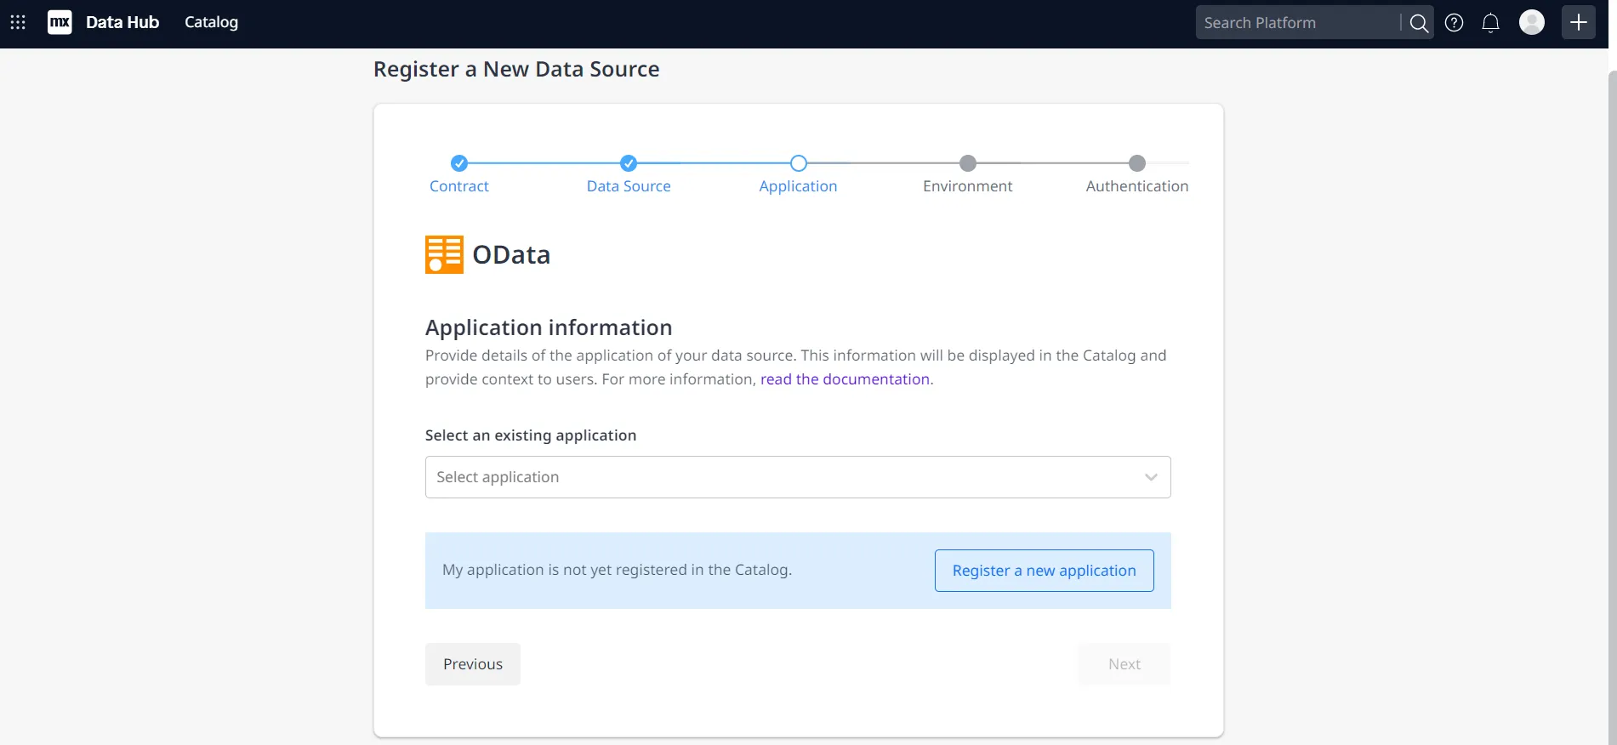Select the Application step circle
Screen dimensions: 1617x745
(798, 163)
